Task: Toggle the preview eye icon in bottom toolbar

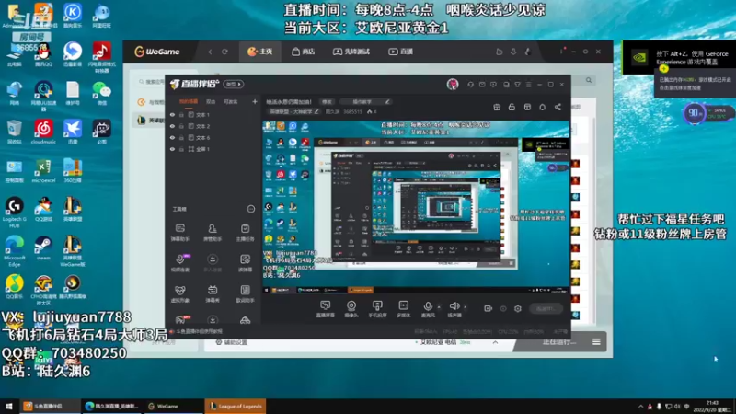Action: click(503, 308)
